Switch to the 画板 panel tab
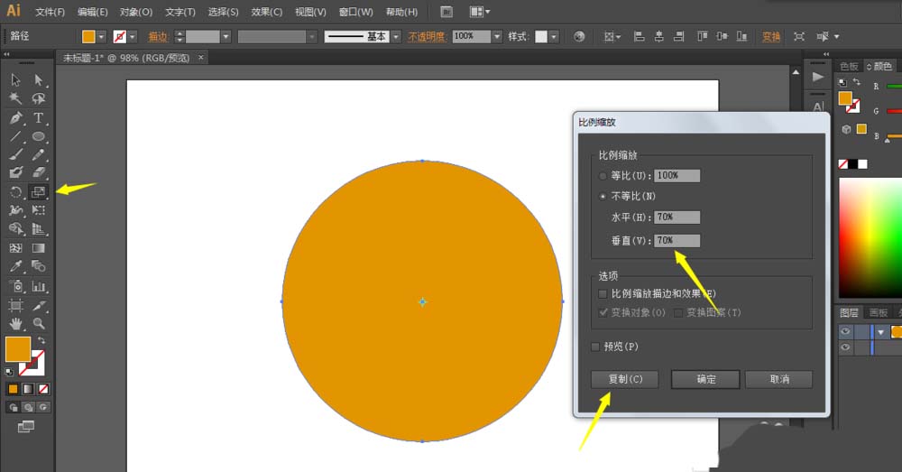 [x=878, y=312]
